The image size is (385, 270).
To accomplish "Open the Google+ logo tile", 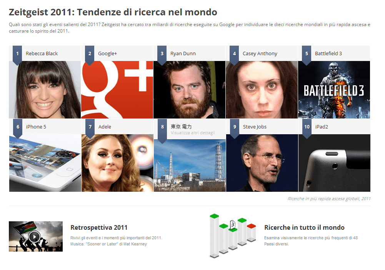I will pyautogui.click(x=117, y=90).
